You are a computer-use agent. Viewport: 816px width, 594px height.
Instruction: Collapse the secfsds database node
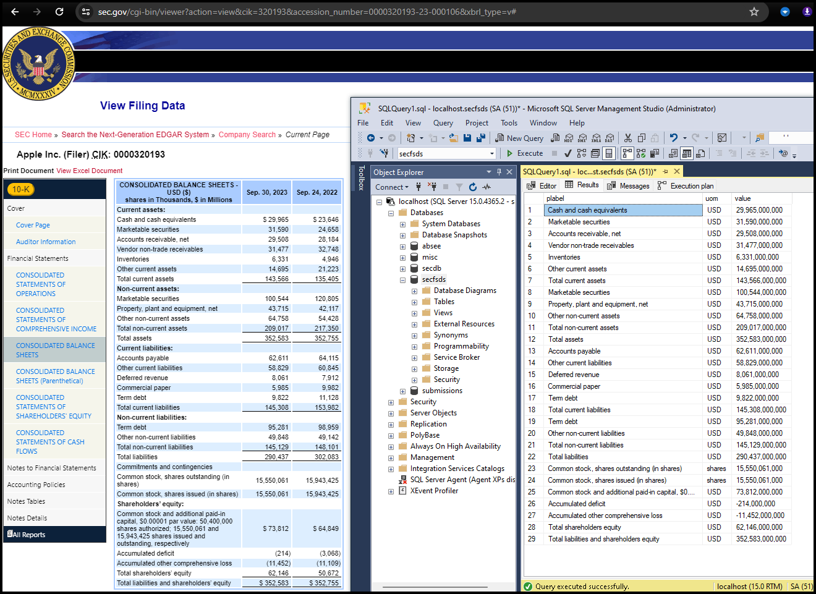402,280
